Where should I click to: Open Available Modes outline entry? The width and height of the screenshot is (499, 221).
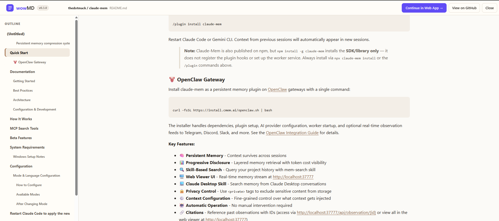pyautogui.click(x=28, y=194)
